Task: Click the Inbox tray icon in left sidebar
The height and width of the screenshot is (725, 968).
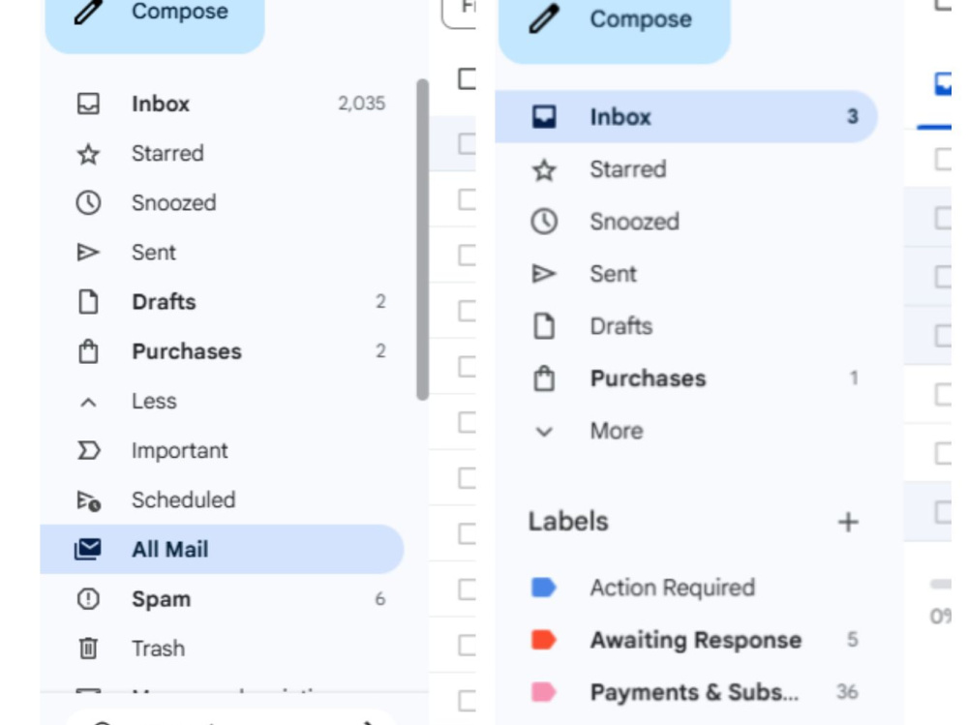Action: (x=88, y=104)
